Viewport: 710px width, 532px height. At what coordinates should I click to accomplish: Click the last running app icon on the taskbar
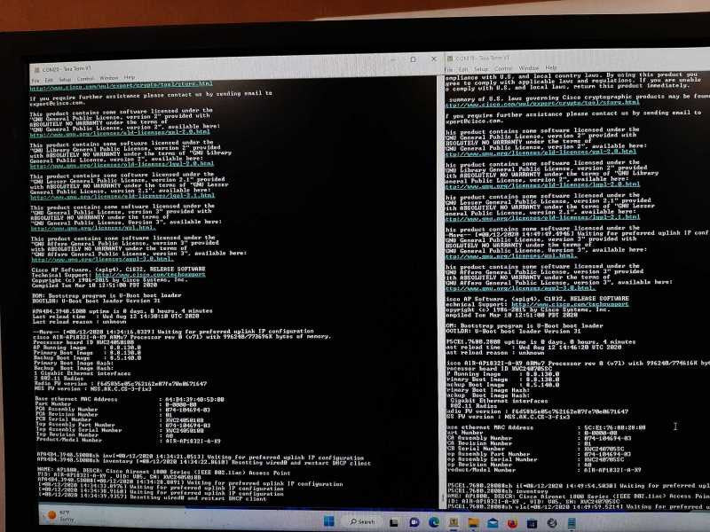tap(572, 523)
